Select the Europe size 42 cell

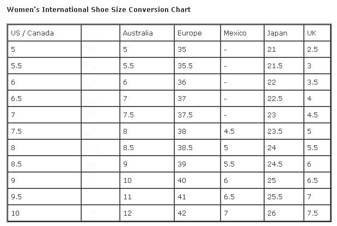tap(182, 213)
